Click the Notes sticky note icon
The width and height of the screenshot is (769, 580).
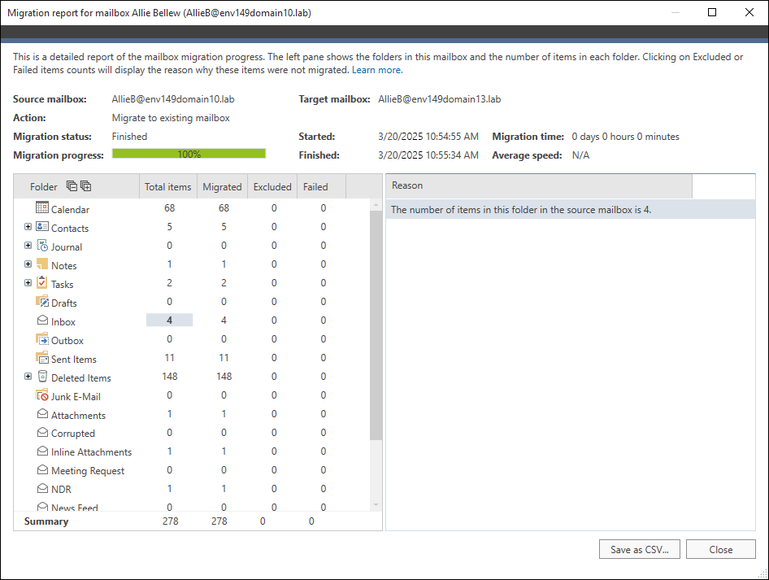click(x=42, y=265)
